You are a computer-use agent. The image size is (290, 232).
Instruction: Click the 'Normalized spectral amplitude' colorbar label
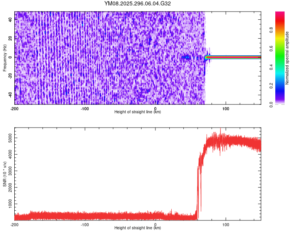[x=287, y=58]
